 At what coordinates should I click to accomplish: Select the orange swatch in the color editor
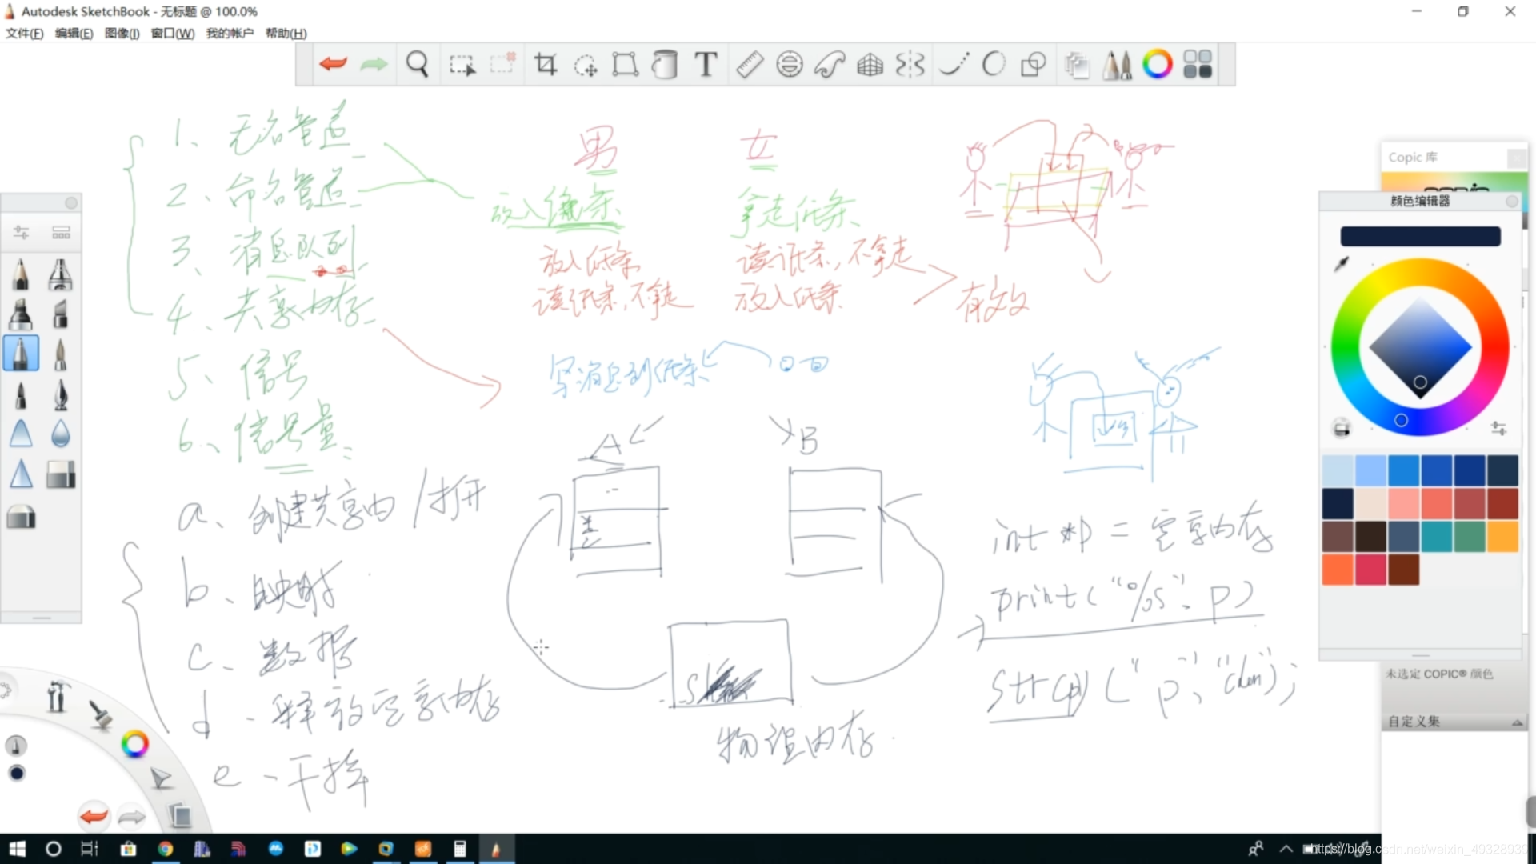[x=1337, y=569]
